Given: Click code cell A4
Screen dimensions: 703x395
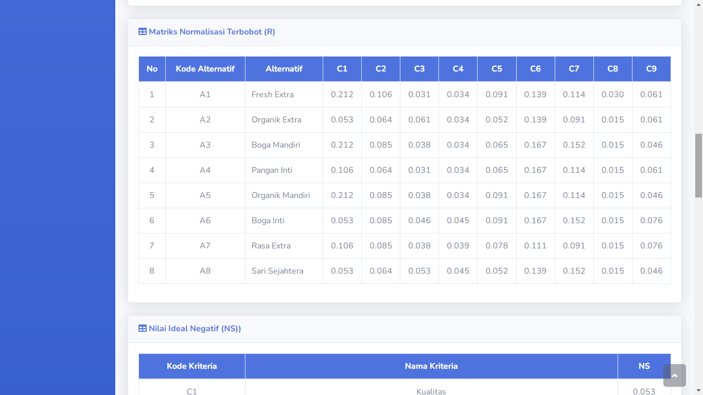Looking at the screenshot, I should (x=205, y=170).
